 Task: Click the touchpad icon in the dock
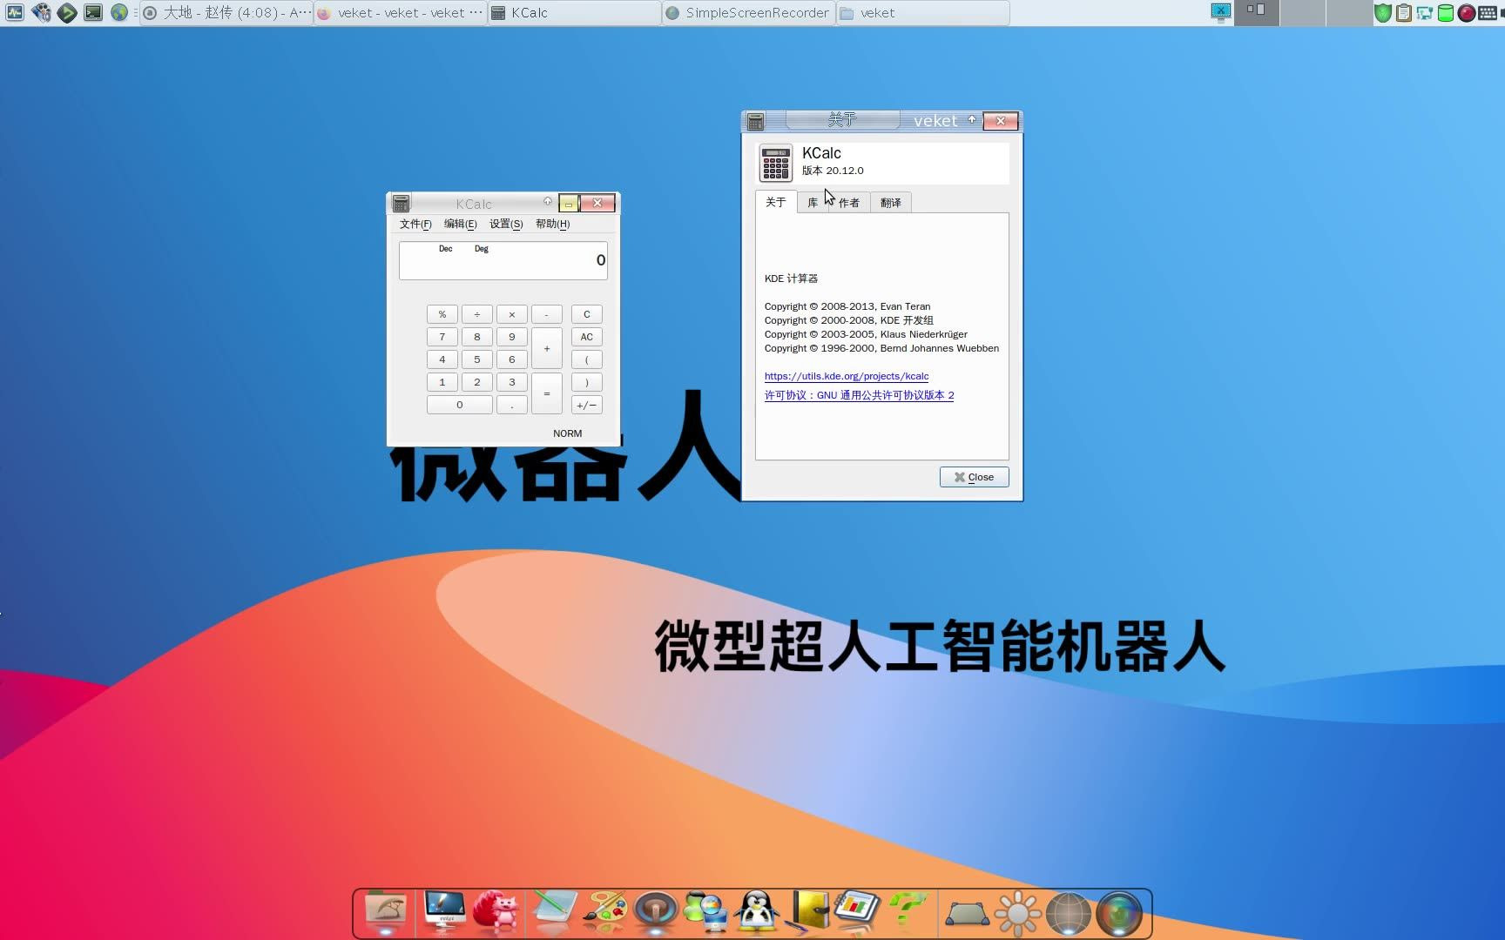point(968,912)
